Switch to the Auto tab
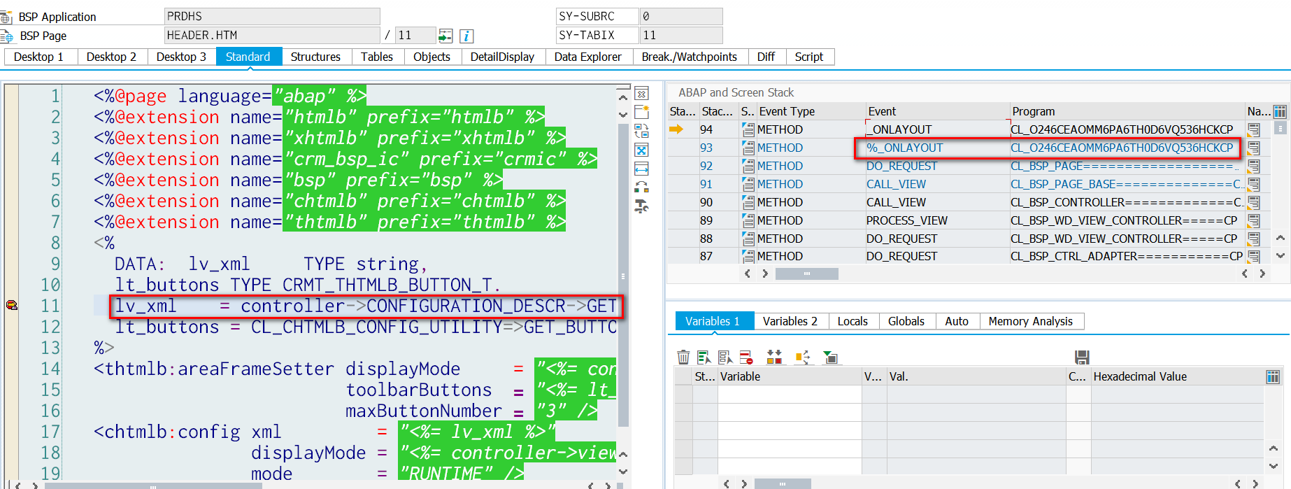 click(957, 321)
